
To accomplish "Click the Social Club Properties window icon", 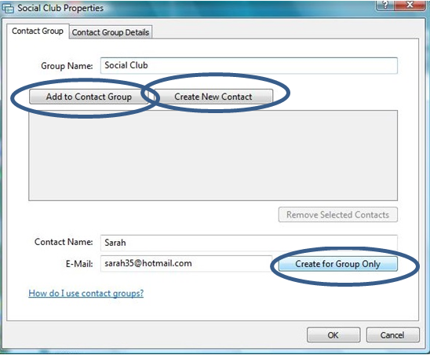I will pos(8,8).
